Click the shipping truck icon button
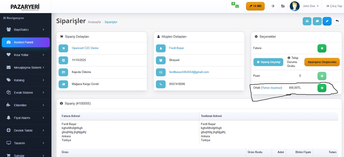 [317, 21]
